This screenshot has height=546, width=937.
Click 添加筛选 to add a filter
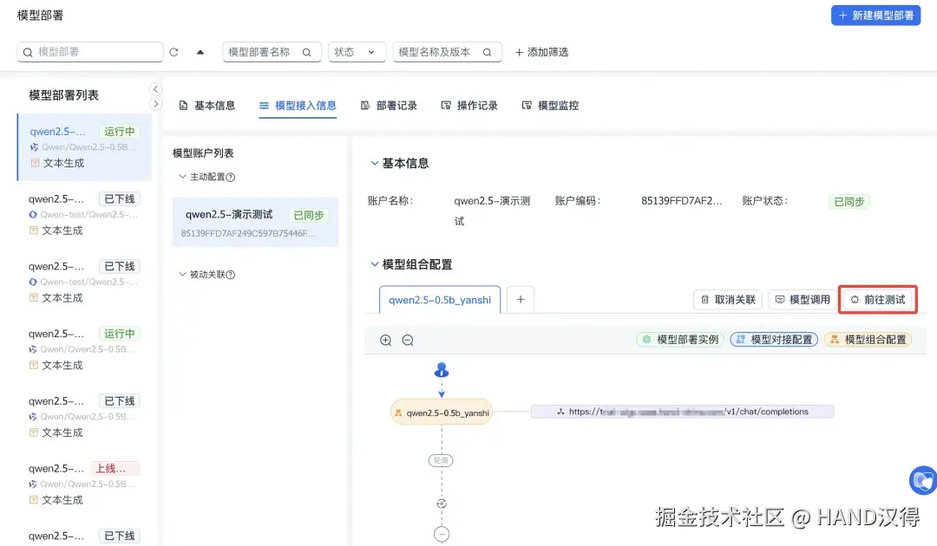point(541,52)
